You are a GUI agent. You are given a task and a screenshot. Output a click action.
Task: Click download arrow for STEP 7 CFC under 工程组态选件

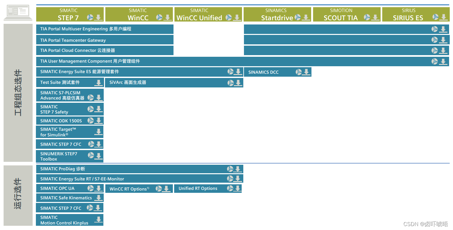click(98, 144)
